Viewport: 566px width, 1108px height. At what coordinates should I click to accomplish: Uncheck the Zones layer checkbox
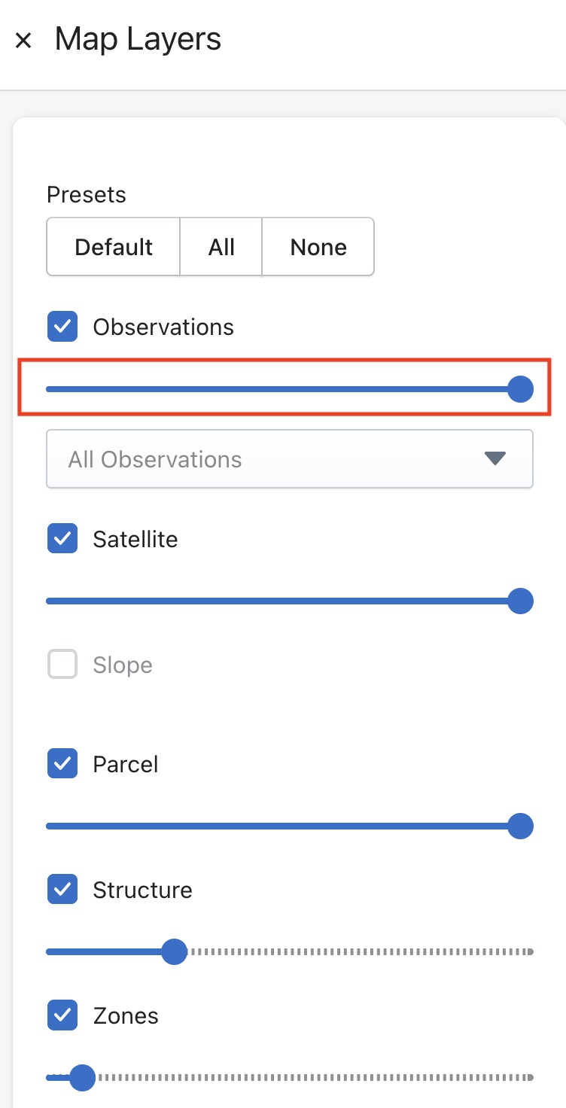(62, 1015)
